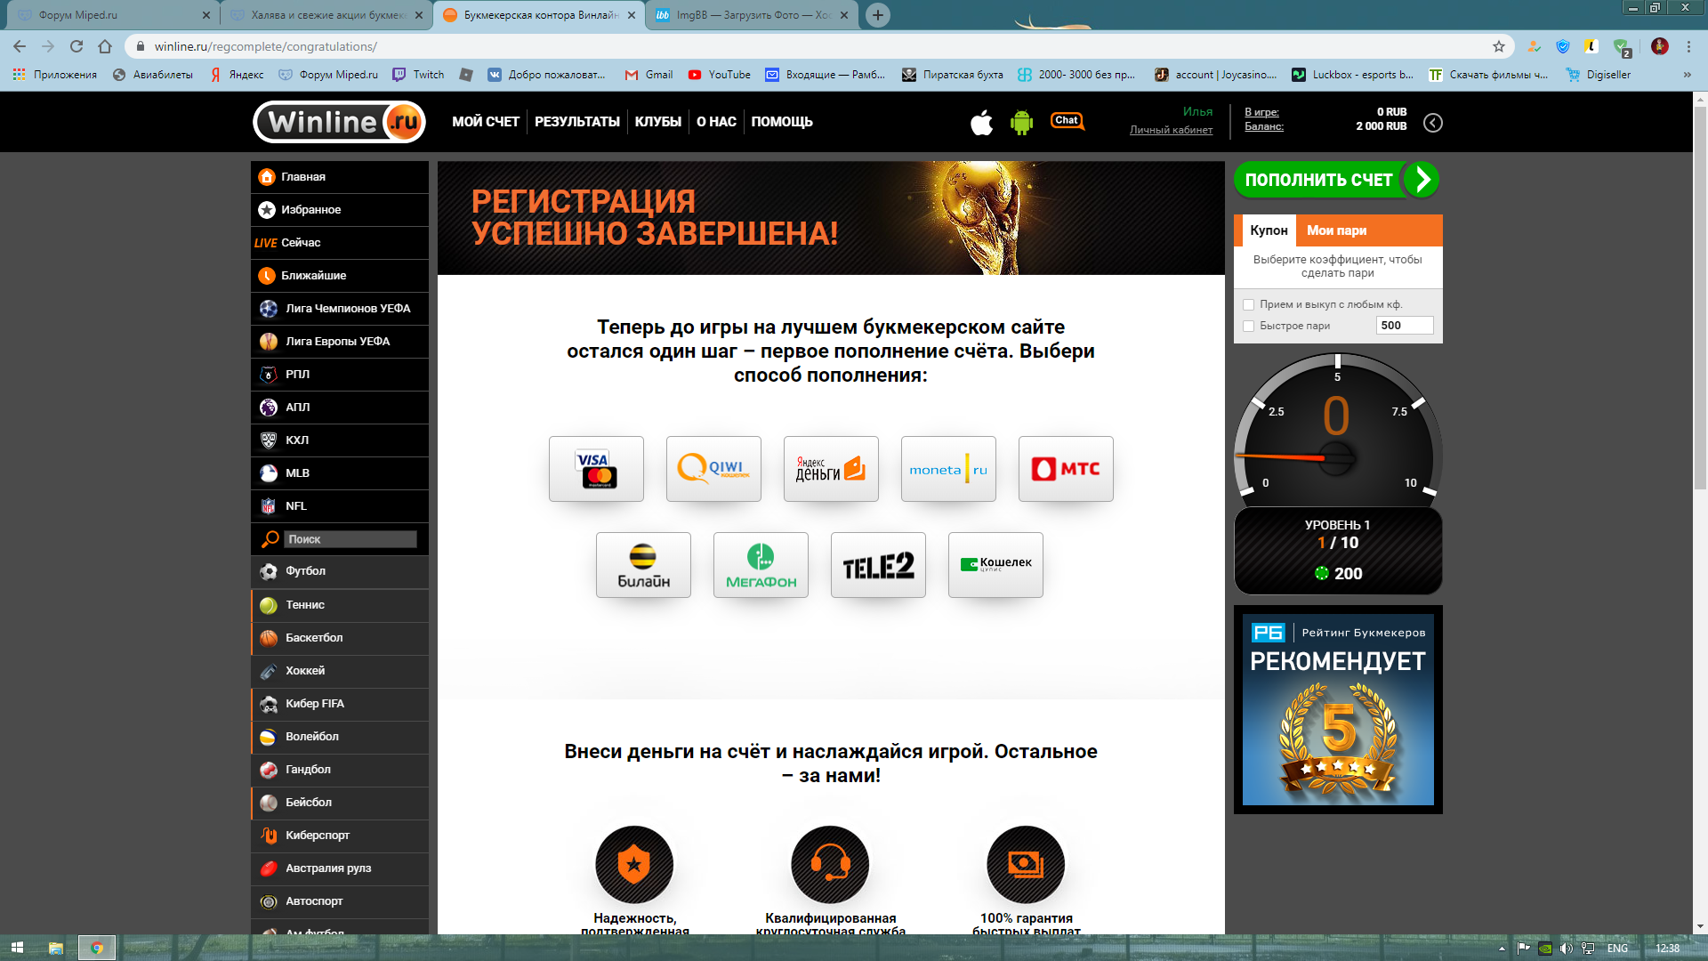The width and height of the screenshot is (1708, 961).
Task: Click the Android app icon
Action: (x=1021, y=122)
